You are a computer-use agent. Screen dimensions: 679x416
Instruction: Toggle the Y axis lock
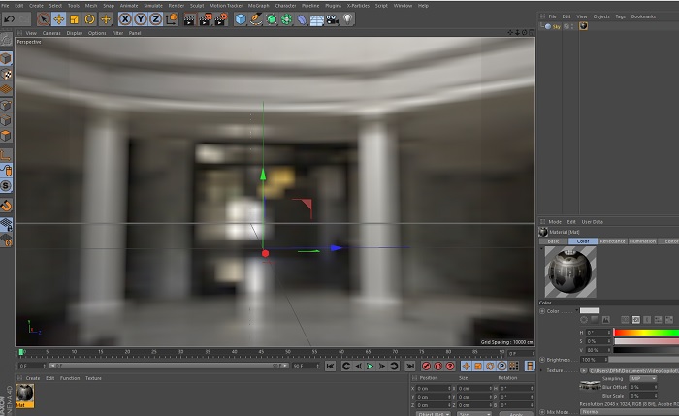tap(141, 19)
